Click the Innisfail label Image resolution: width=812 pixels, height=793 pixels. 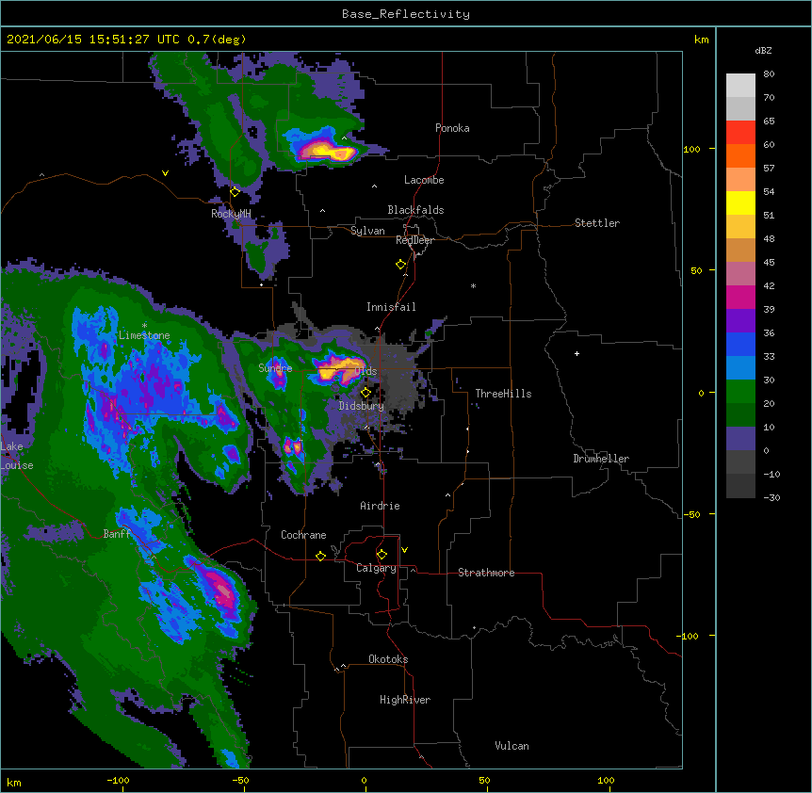pyautogui.click(x=391, y=307)
